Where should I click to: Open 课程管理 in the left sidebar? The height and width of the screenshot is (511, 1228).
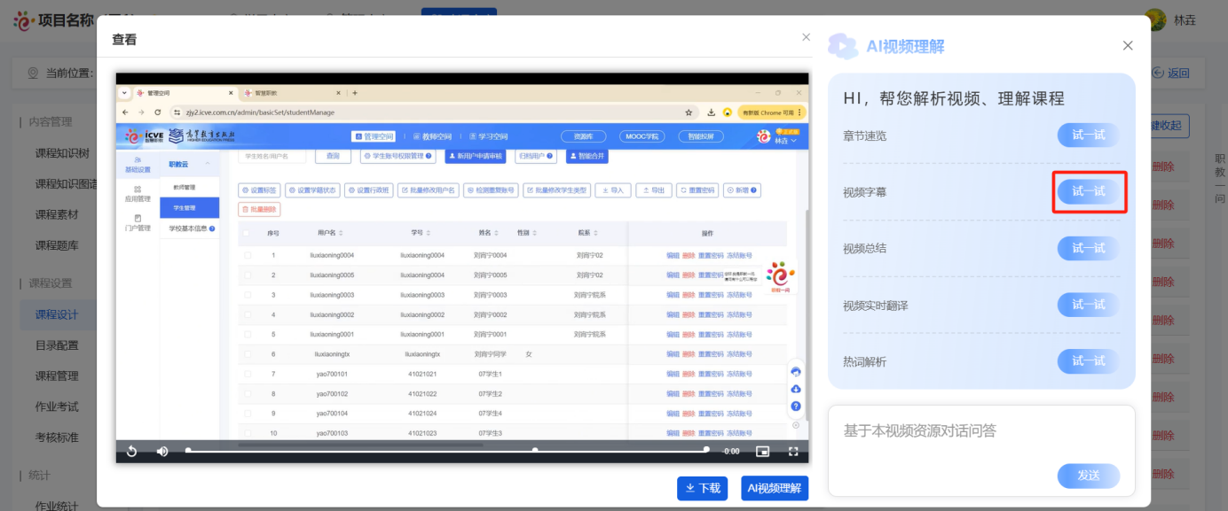click(57, 376)
